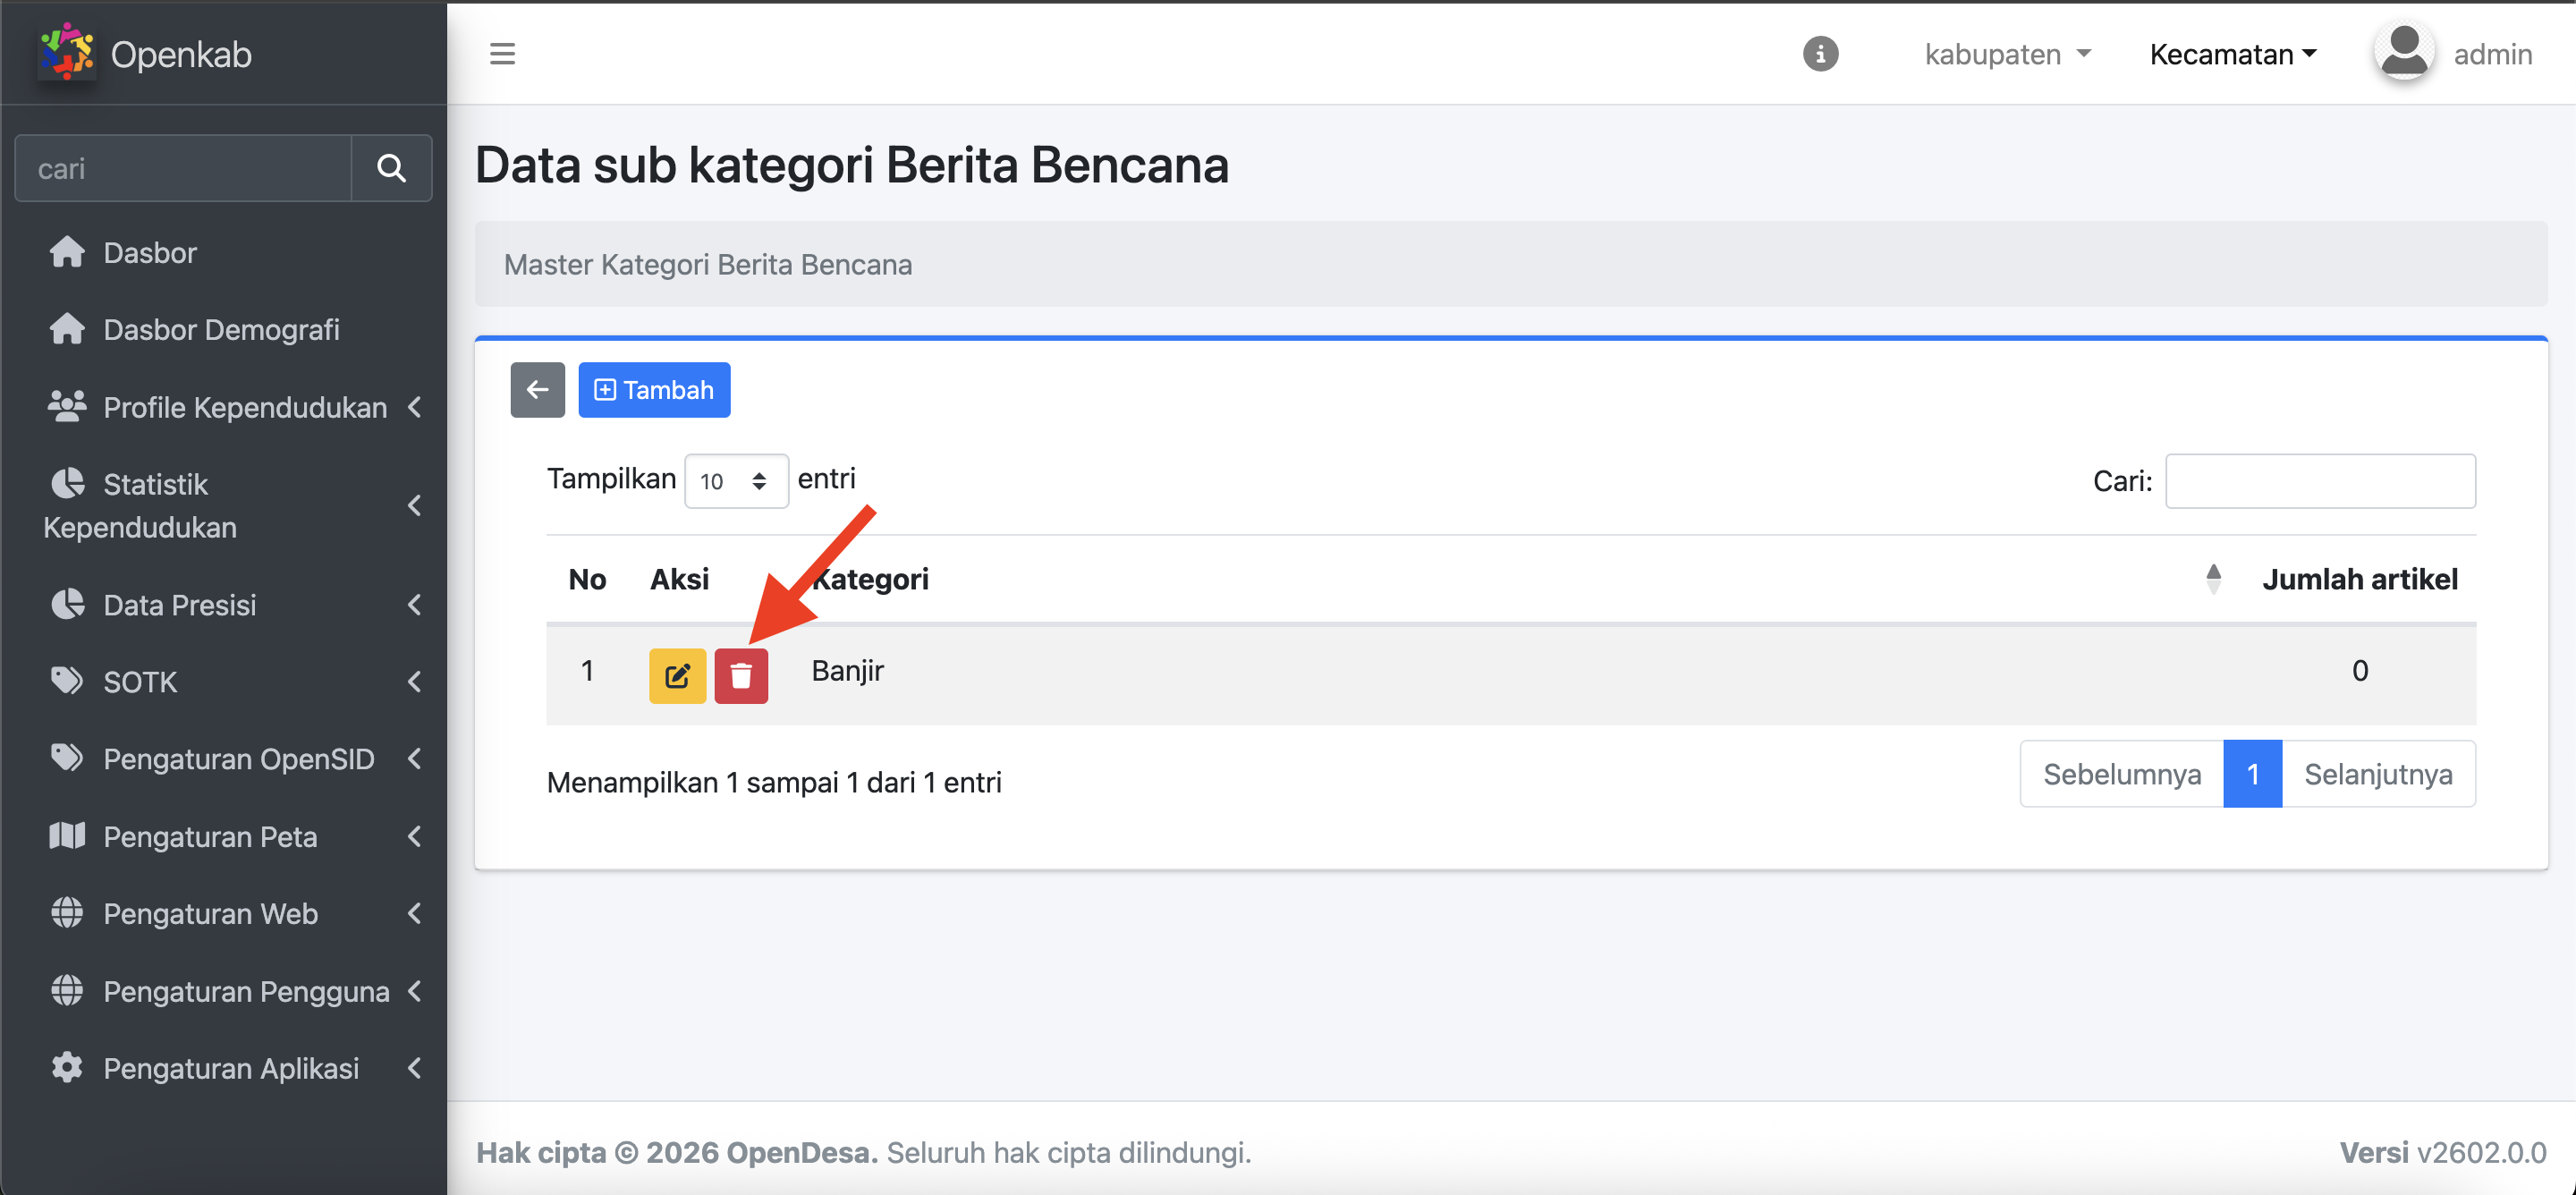This screenshot has width=2576, height=1195.
Task: Open Dasbor Demografi in sidebar
Action: coord(220,330)
